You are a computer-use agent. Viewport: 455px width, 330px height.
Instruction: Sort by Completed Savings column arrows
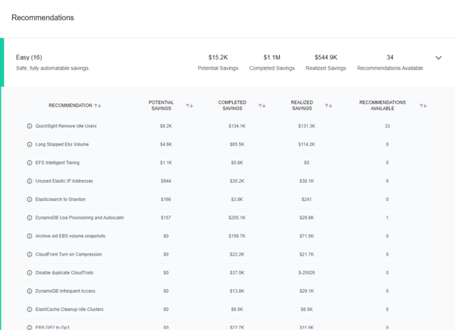262,105
